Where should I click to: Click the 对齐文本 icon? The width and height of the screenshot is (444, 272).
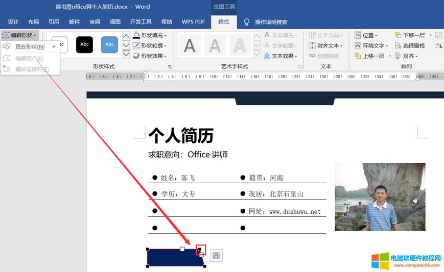click(x=312, y=45)
